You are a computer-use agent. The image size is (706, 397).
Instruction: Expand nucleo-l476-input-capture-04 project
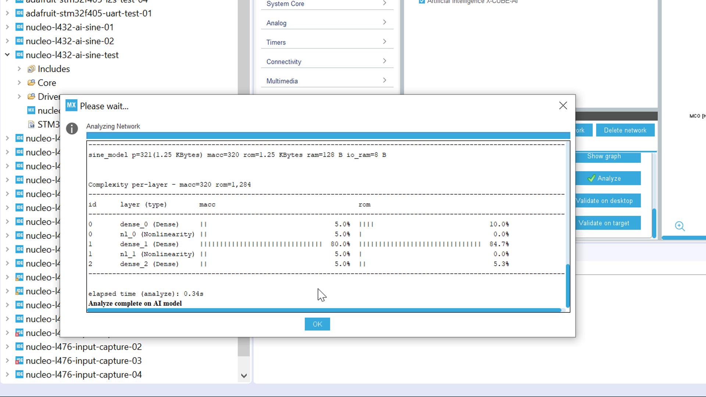point(7,375)
